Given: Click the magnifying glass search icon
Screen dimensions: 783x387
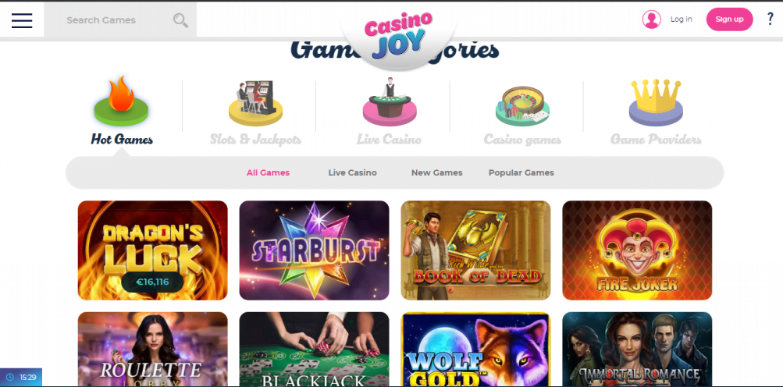Looking at the screenshot, I should click(180, 20).
